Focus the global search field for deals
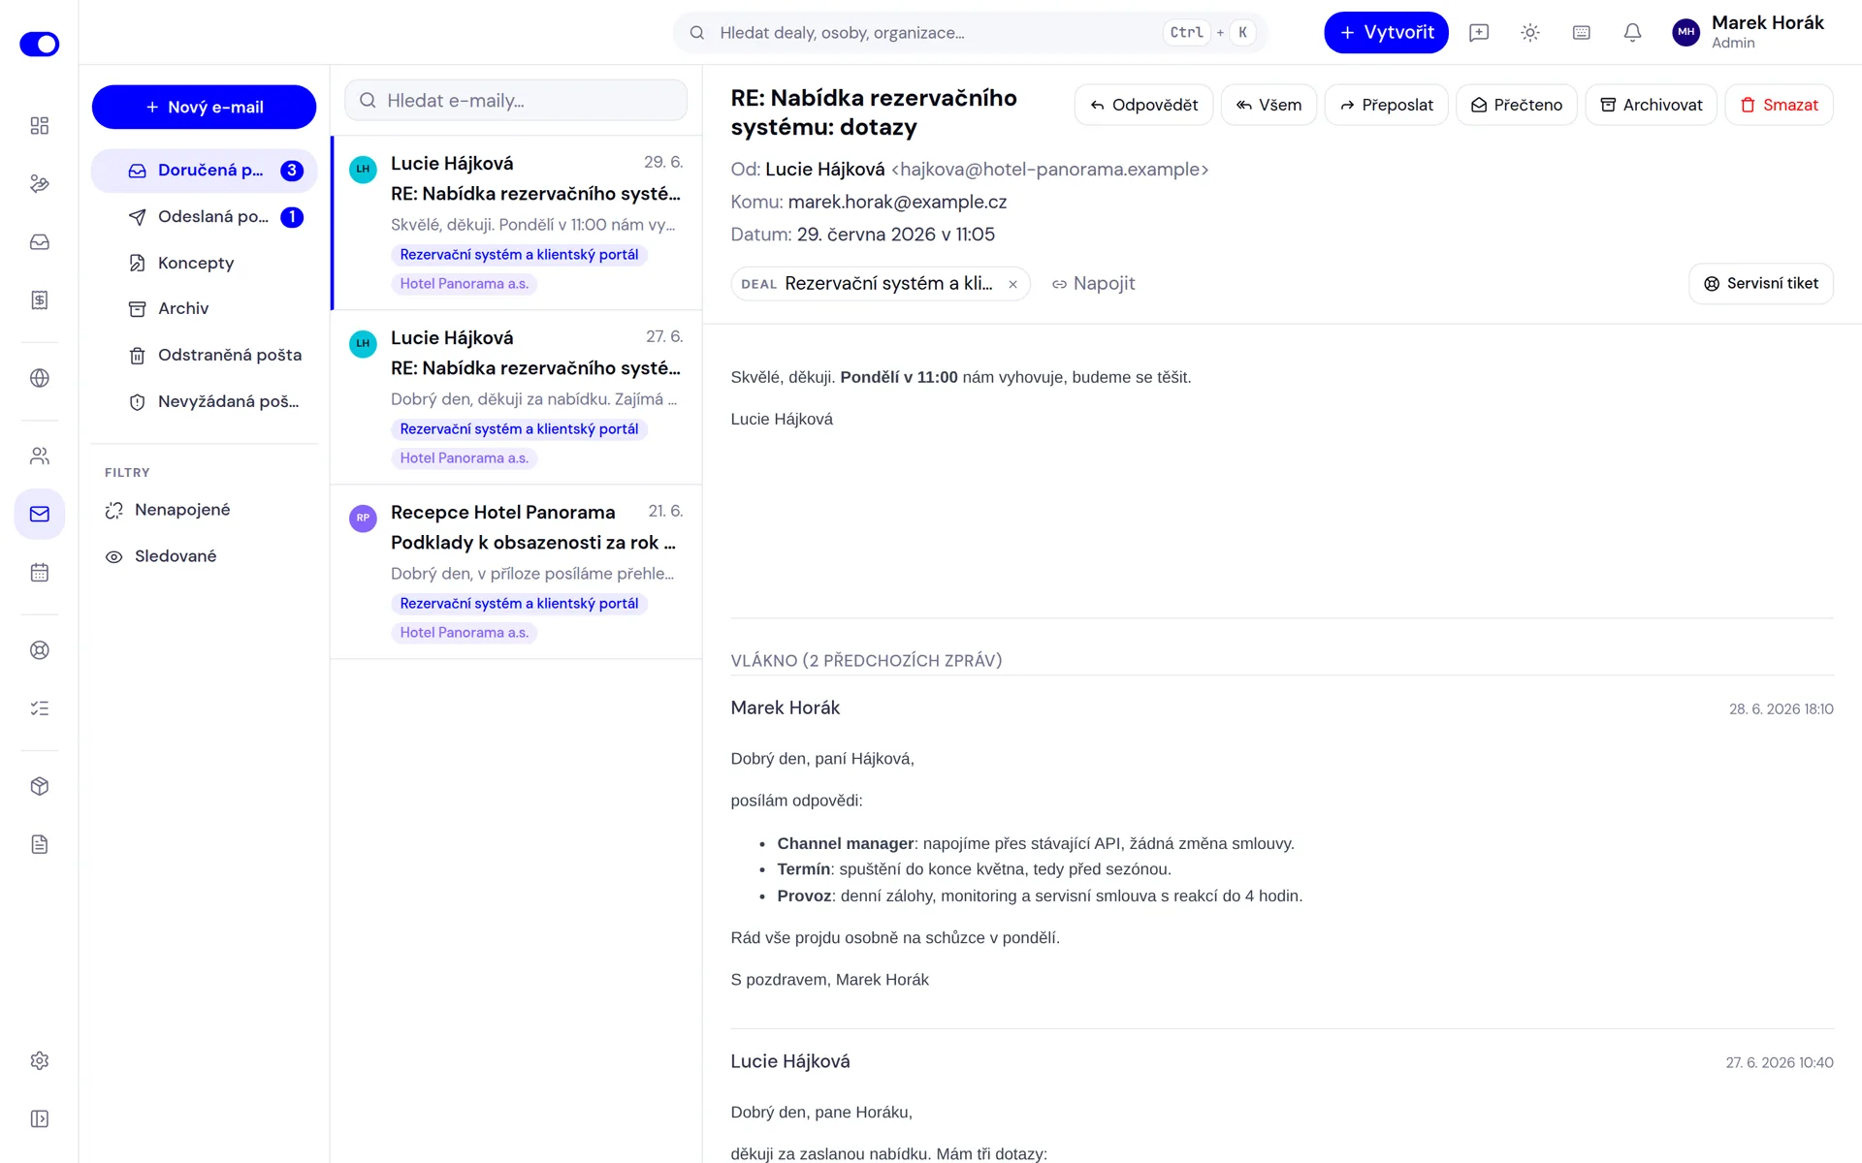The image size is (1862, 1163). point(970,33)
